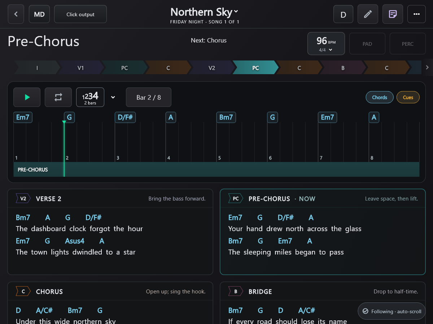433x324 pixels.
Task: Click the A/C# chord in Chorus card
Action: click(44, 310)
